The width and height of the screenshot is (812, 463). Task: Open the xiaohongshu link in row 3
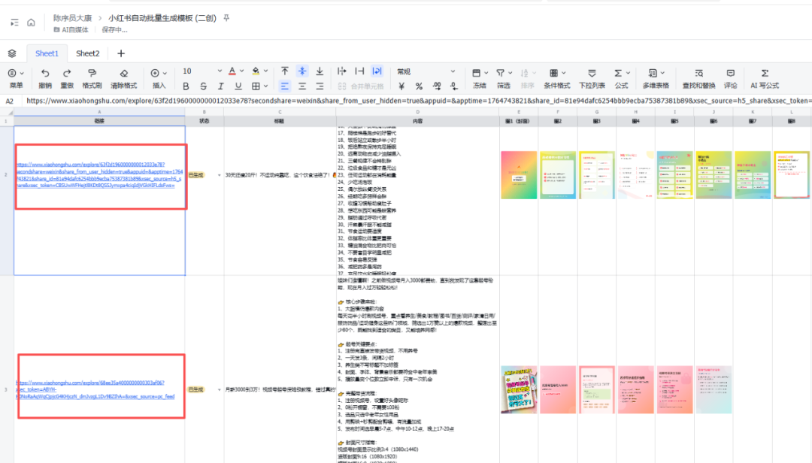95,389
